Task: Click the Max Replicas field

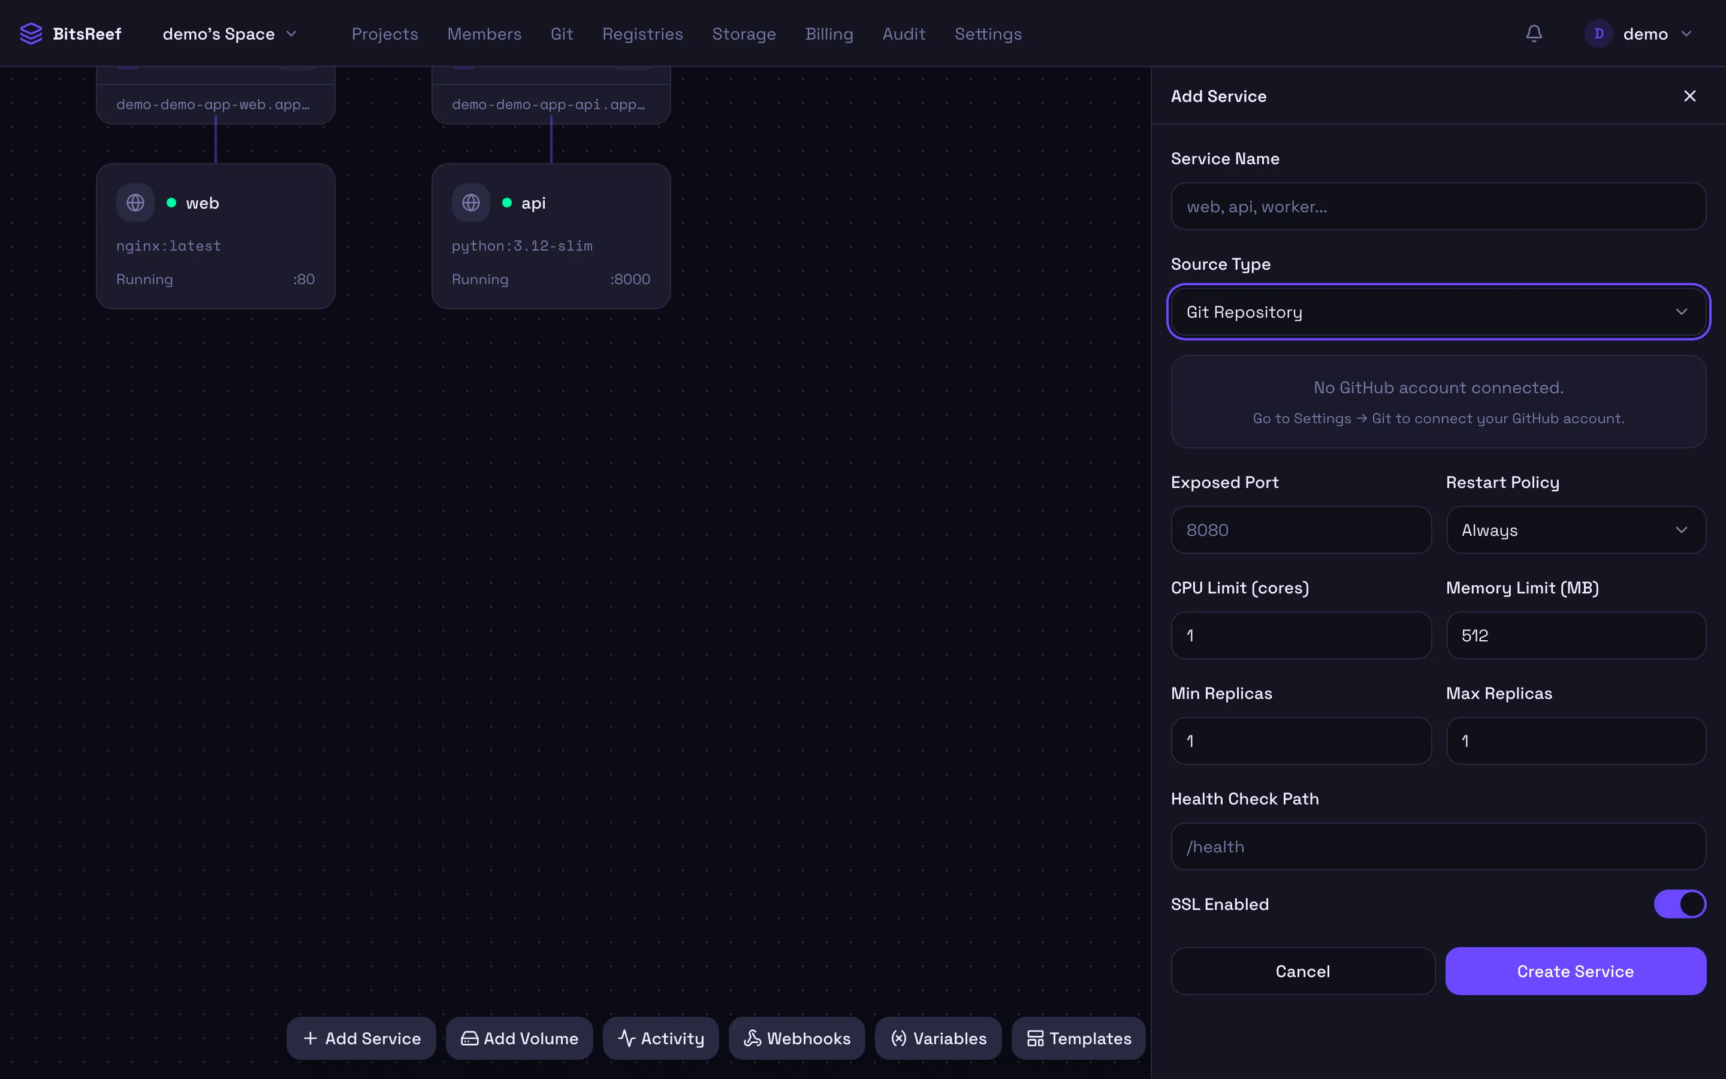Action: pyautogui.click(x=1576, y=741)
